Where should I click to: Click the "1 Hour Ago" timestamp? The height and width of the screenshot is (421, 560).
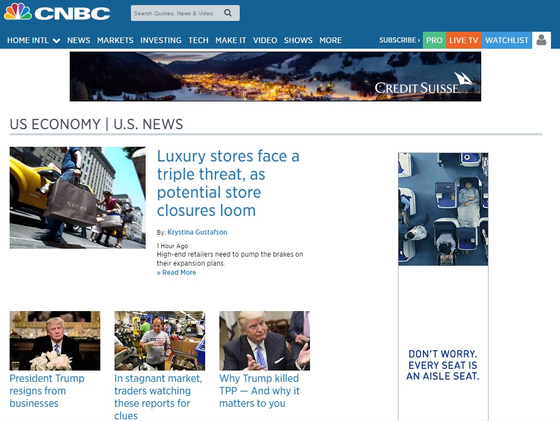(x=172, y=246)
